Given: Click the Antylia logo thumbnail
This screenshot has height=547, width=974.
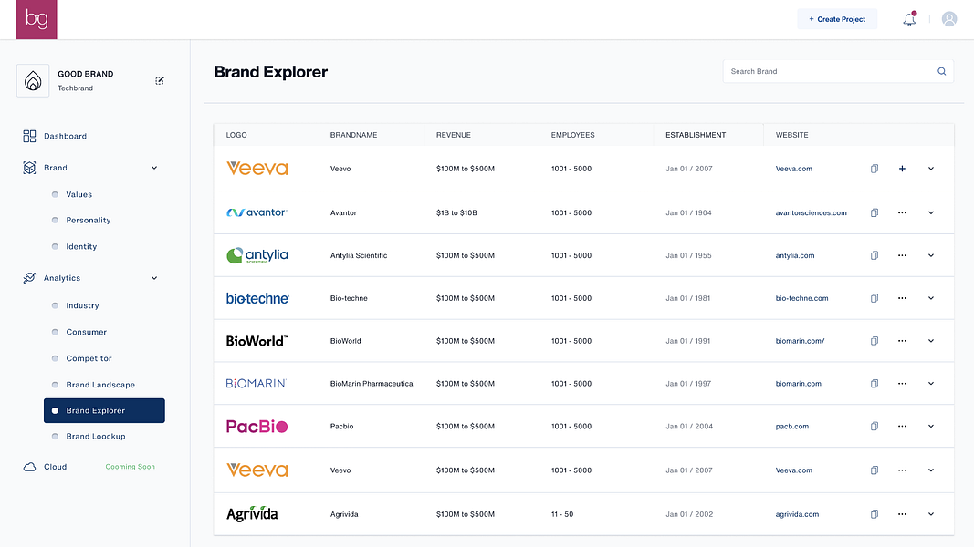Looking at the screenshot, I should tap(257, 255).
